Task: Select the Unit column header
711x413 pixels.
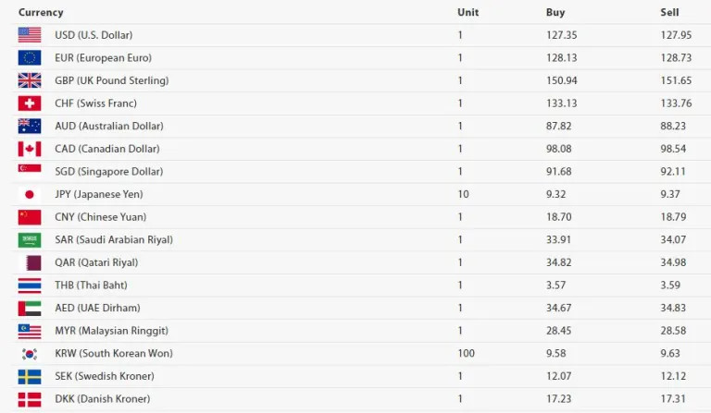Action: 468,12
